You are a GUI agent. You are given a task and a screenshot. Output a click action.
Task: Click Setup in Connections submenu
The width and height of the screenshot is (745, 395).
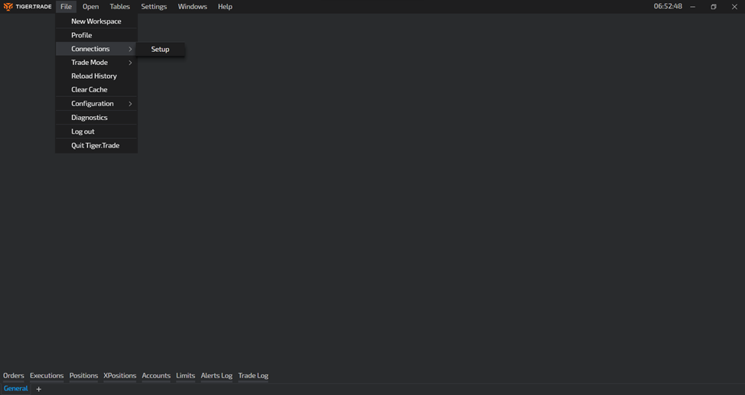tap(160, 50)
